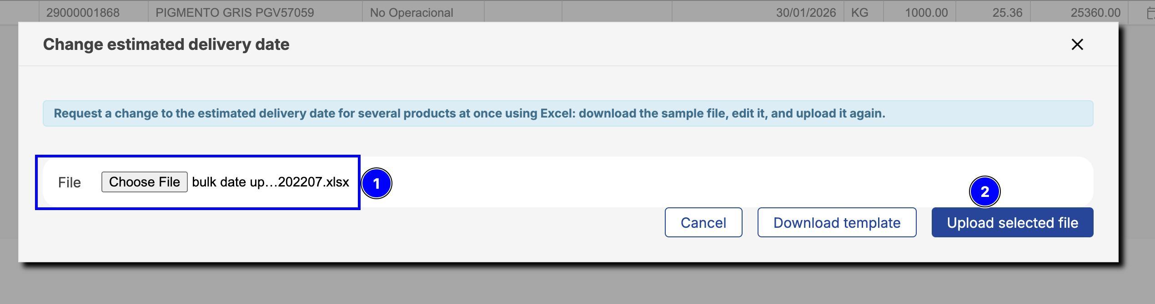Click the selected xlsx file name

coord(271,182)
